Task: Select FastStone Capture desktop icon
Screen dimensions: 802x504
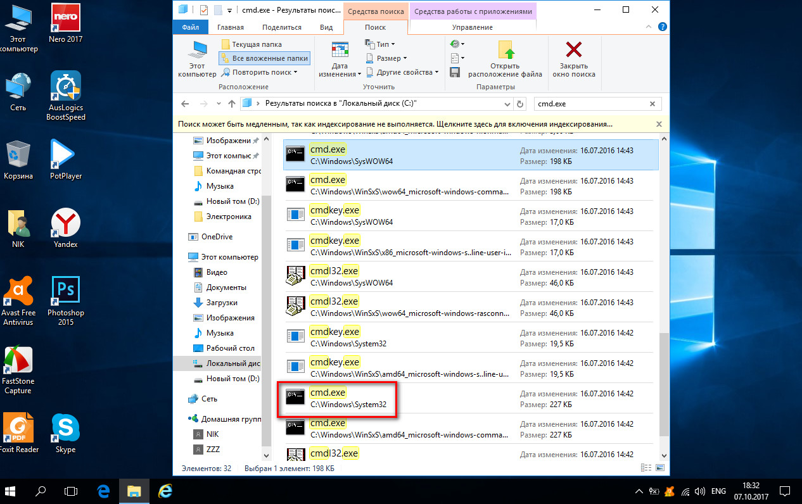Action: coord(18,370)
